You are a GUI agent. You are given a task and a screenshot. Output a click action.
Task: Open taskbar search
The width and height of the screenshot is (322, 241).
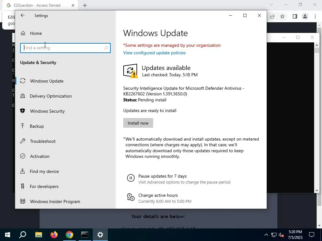(23, 235)
